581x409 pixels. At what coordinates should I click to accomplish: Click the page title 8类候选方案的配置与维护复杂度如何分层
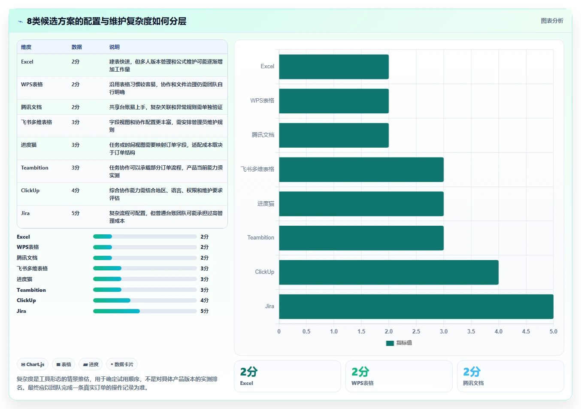(x=106, y=21)
